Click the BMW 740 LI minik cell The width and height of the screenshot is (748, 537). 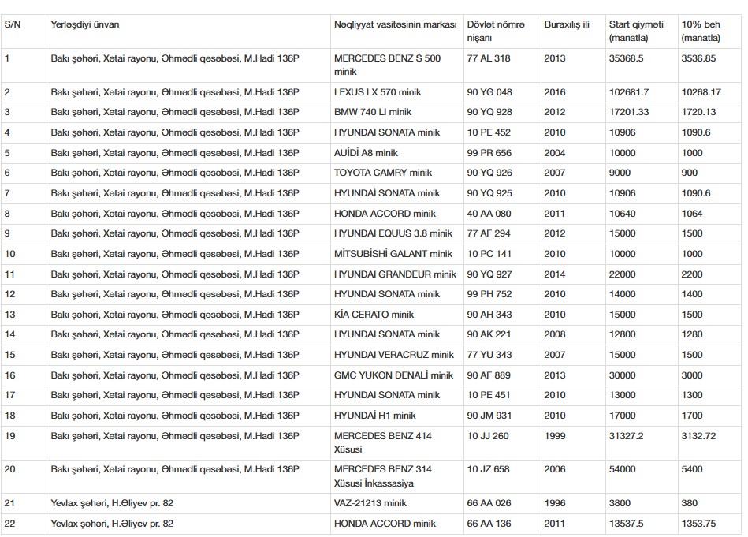click(373, 113)
